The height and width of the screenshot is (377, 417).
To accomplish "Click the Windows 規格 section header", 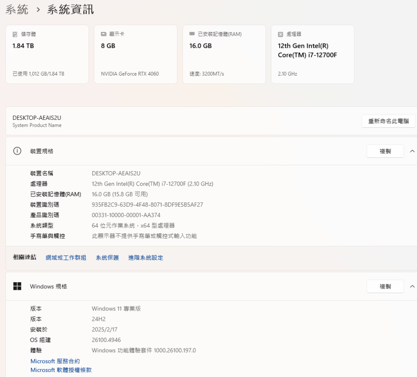I will click(212, 286).
